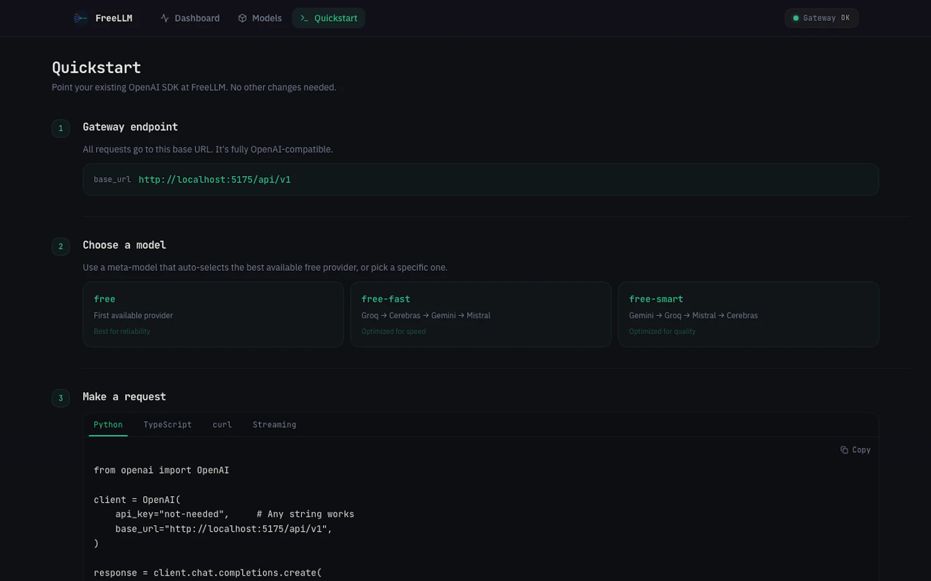
Task: Click the Quickstart page heading
Action: pyautogui.click(x=97, y=68)
